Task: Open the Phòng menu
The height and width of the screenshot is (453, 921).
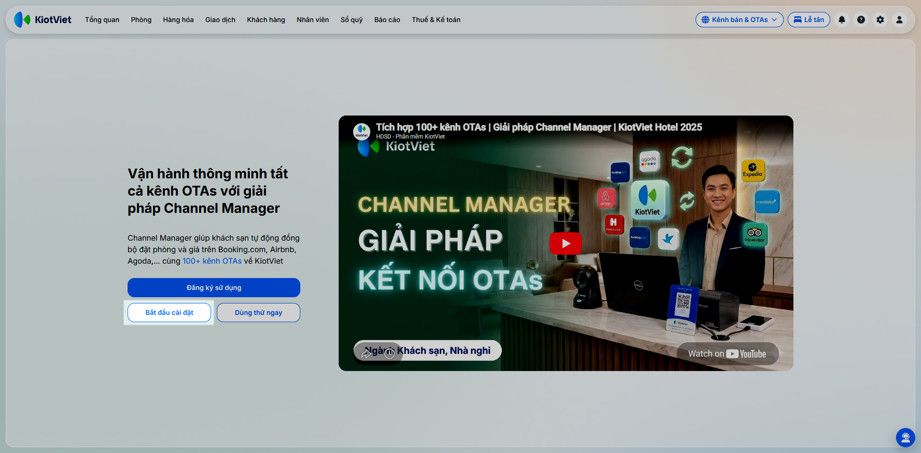Action: tap(141, 20)
